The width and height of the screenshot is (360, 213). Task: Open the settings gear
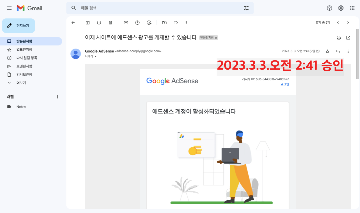(341, 8)
